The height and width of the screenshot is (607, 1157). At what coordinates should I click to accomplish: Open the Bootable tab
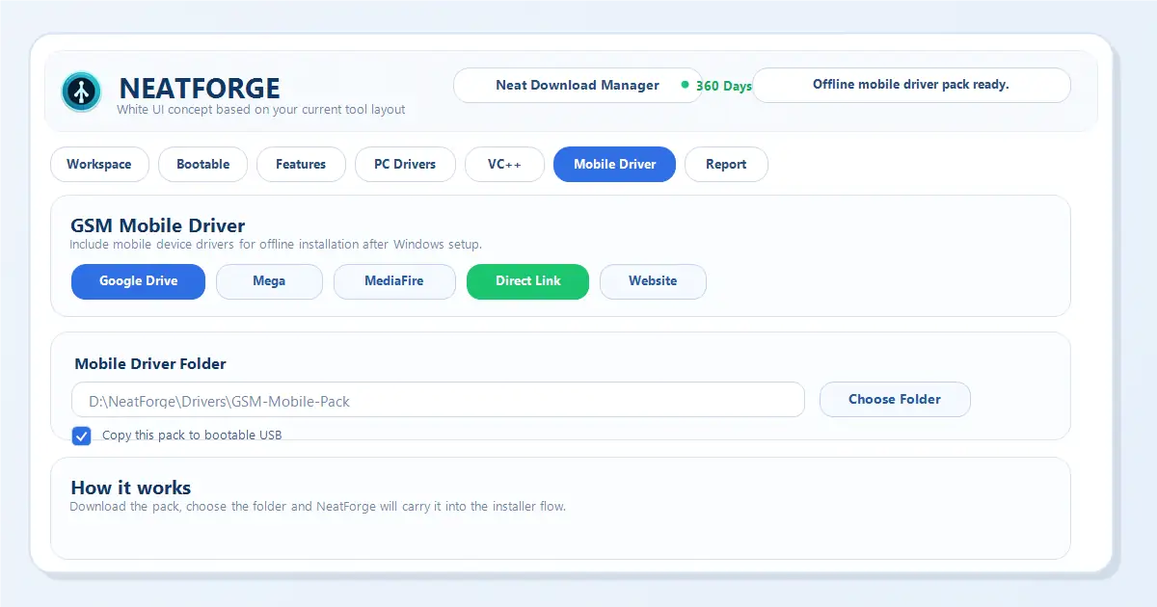[x=202, y=164]
